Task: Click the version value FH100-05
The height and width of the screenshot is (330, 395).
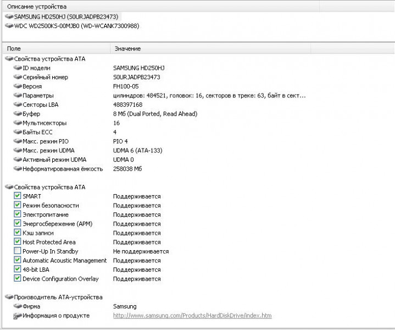Action: point(126,86)
